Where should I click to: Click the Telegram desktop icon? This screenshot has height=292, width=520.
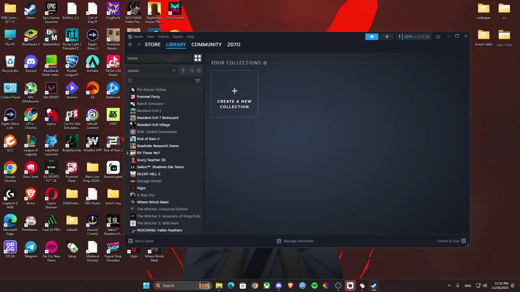30,249
